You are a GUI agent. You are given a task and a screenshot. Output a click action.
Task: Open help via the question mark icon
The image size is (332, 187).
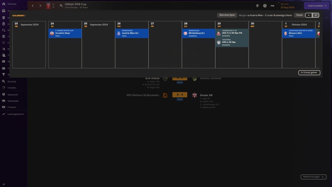point(265,6)
